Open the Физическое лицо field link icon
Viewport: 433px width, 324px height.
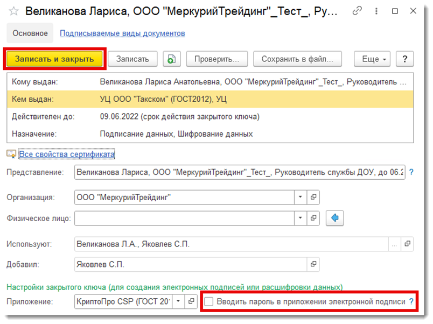[x=313, y=218]
